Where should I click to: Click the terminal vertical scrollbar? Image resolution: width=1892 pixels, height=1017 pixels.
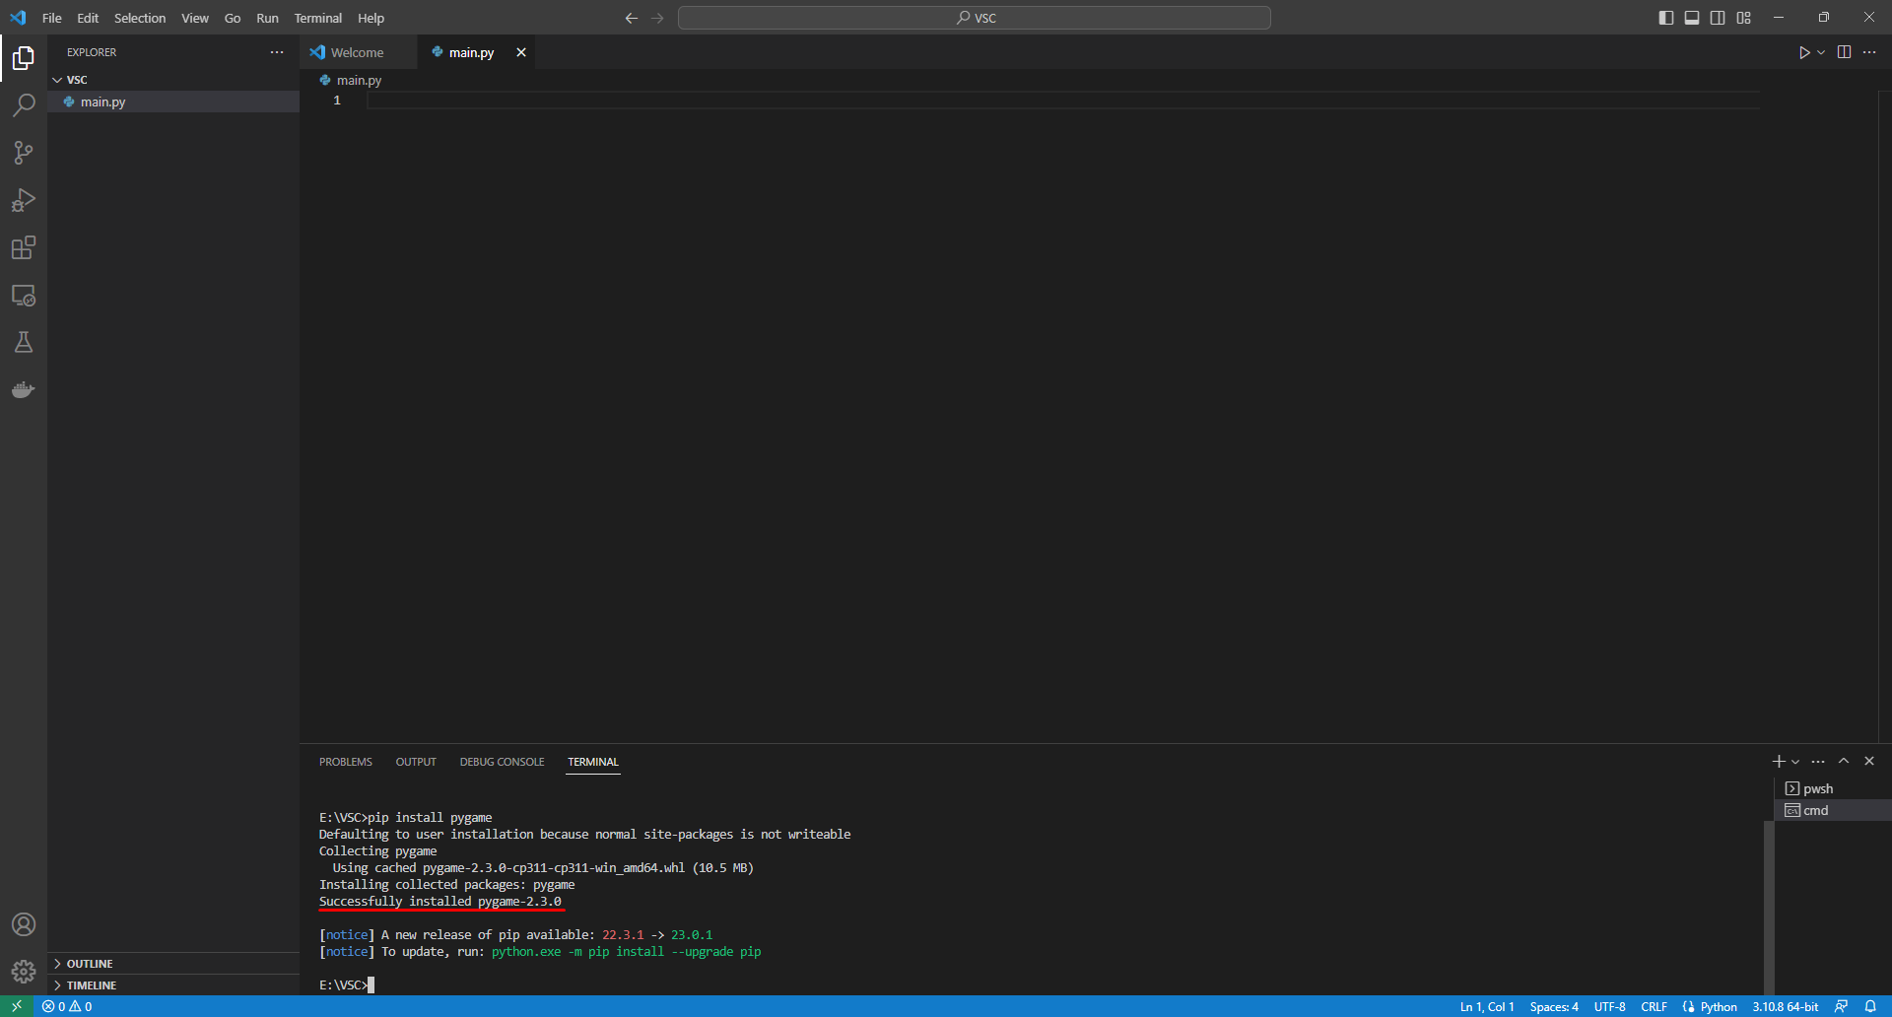[x=1769, y=907]
